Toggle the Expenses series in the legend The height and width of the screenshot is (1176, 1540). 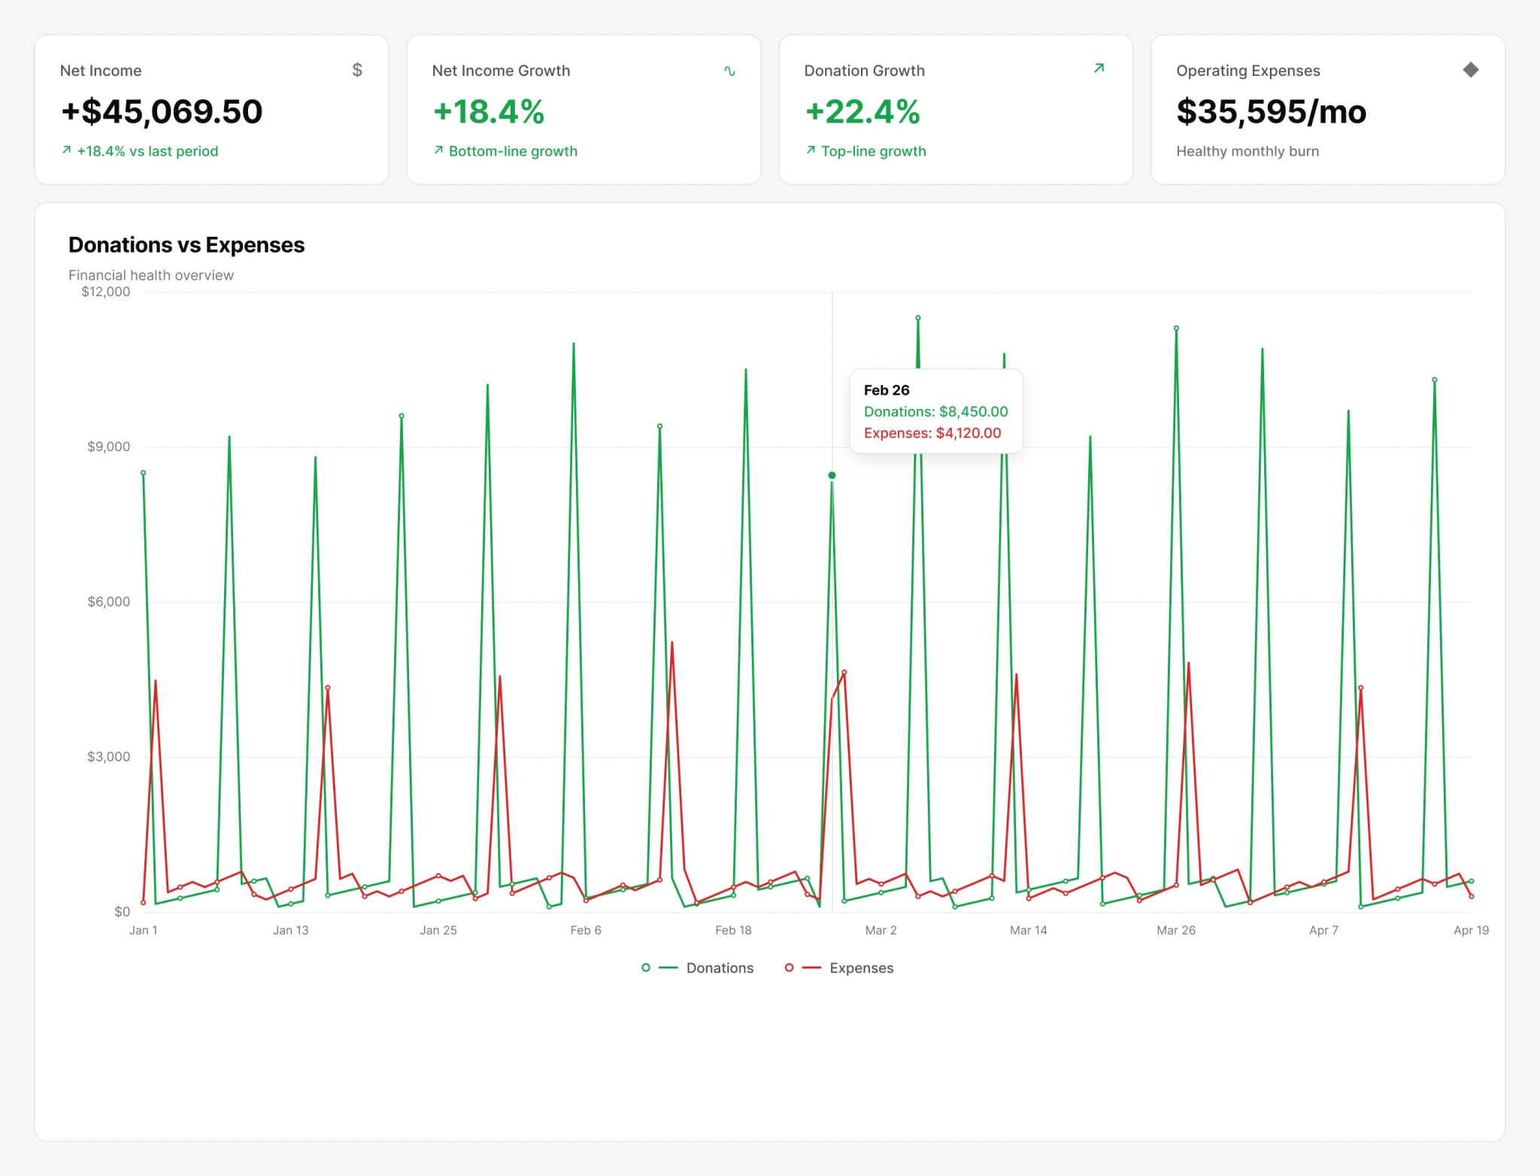839,968
